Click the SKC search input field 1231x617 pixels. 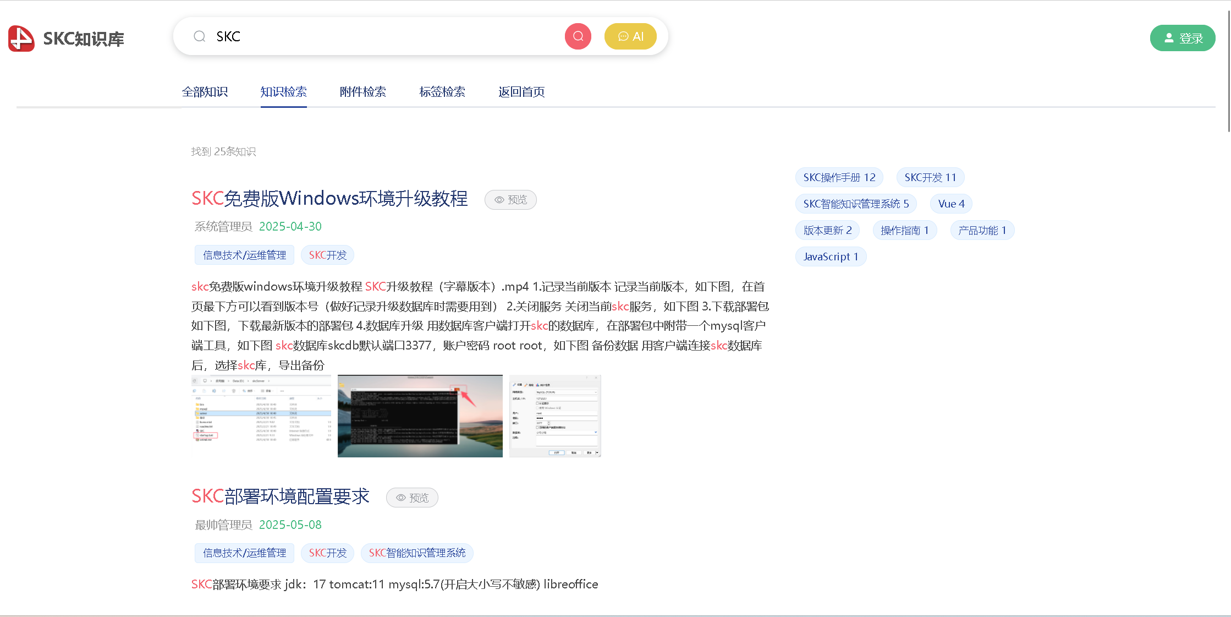(x=385, y=36)
